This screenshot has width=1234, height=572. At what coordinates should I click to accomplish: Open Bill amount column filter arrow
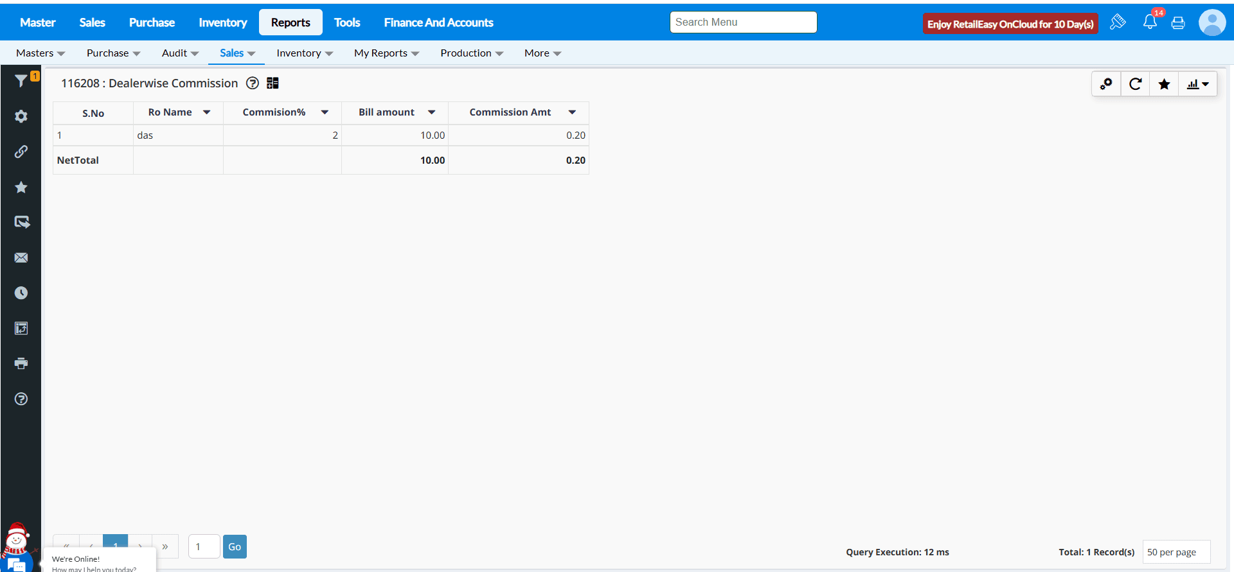(x=432, y=112)
